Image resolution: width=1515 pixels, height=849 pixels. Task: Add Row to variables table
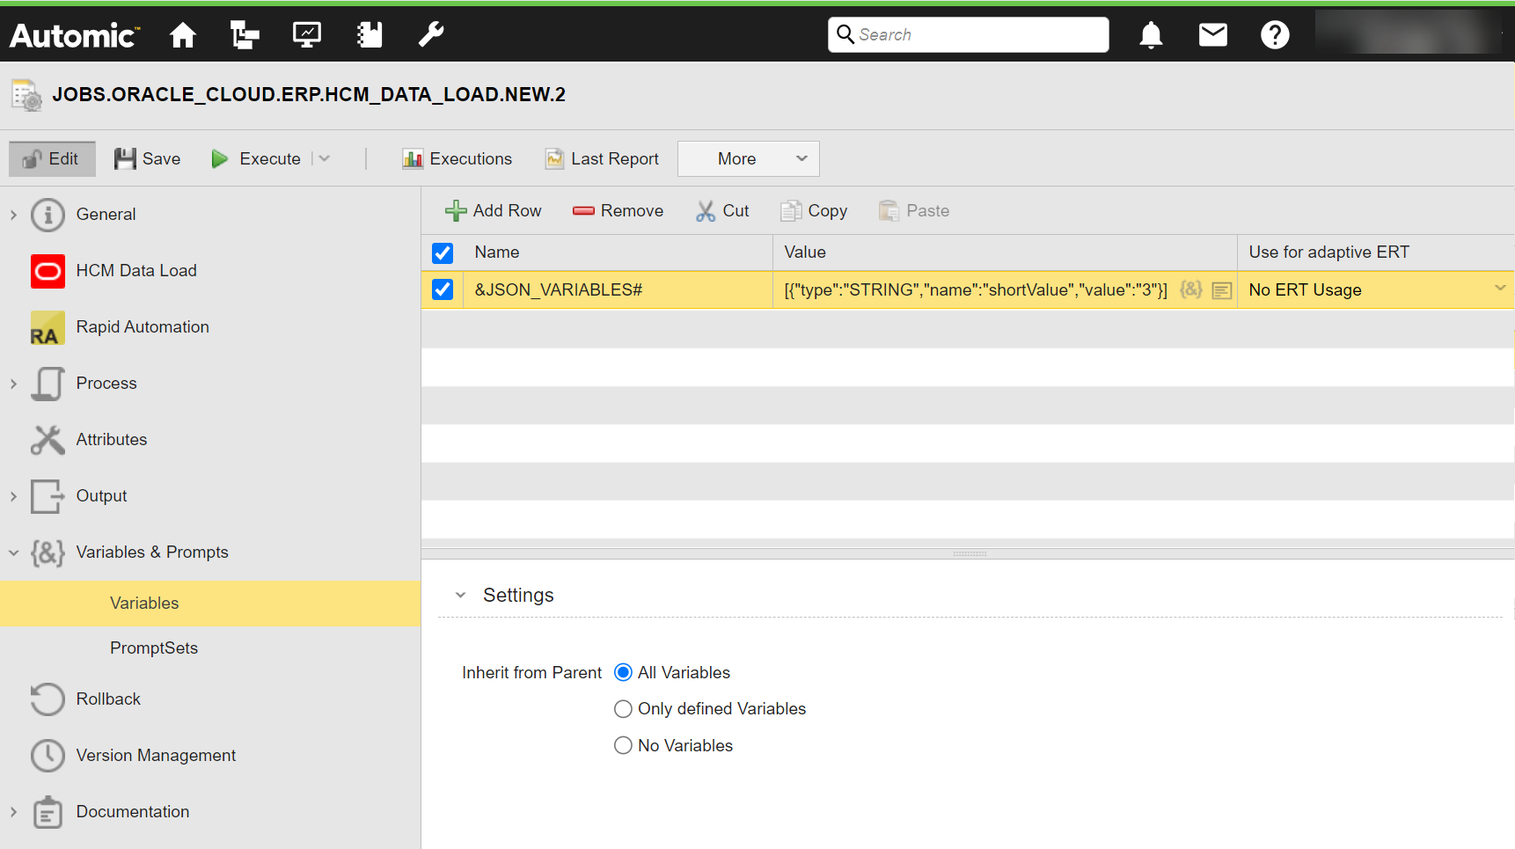[x=494, y=211]
